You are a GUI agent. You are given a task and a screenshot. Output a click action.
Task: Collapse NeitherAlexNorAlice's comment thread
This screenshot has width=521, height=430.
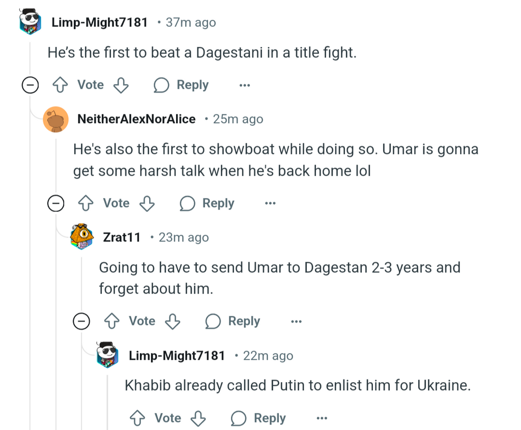tap(55, 204)
